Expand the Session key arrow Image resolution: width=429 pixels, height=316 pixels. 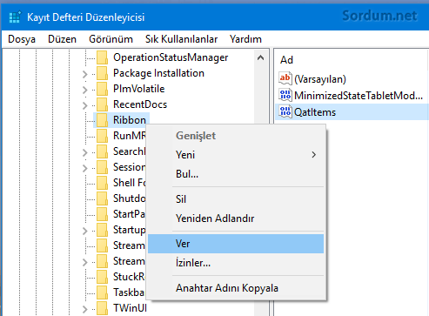(84, 168)
